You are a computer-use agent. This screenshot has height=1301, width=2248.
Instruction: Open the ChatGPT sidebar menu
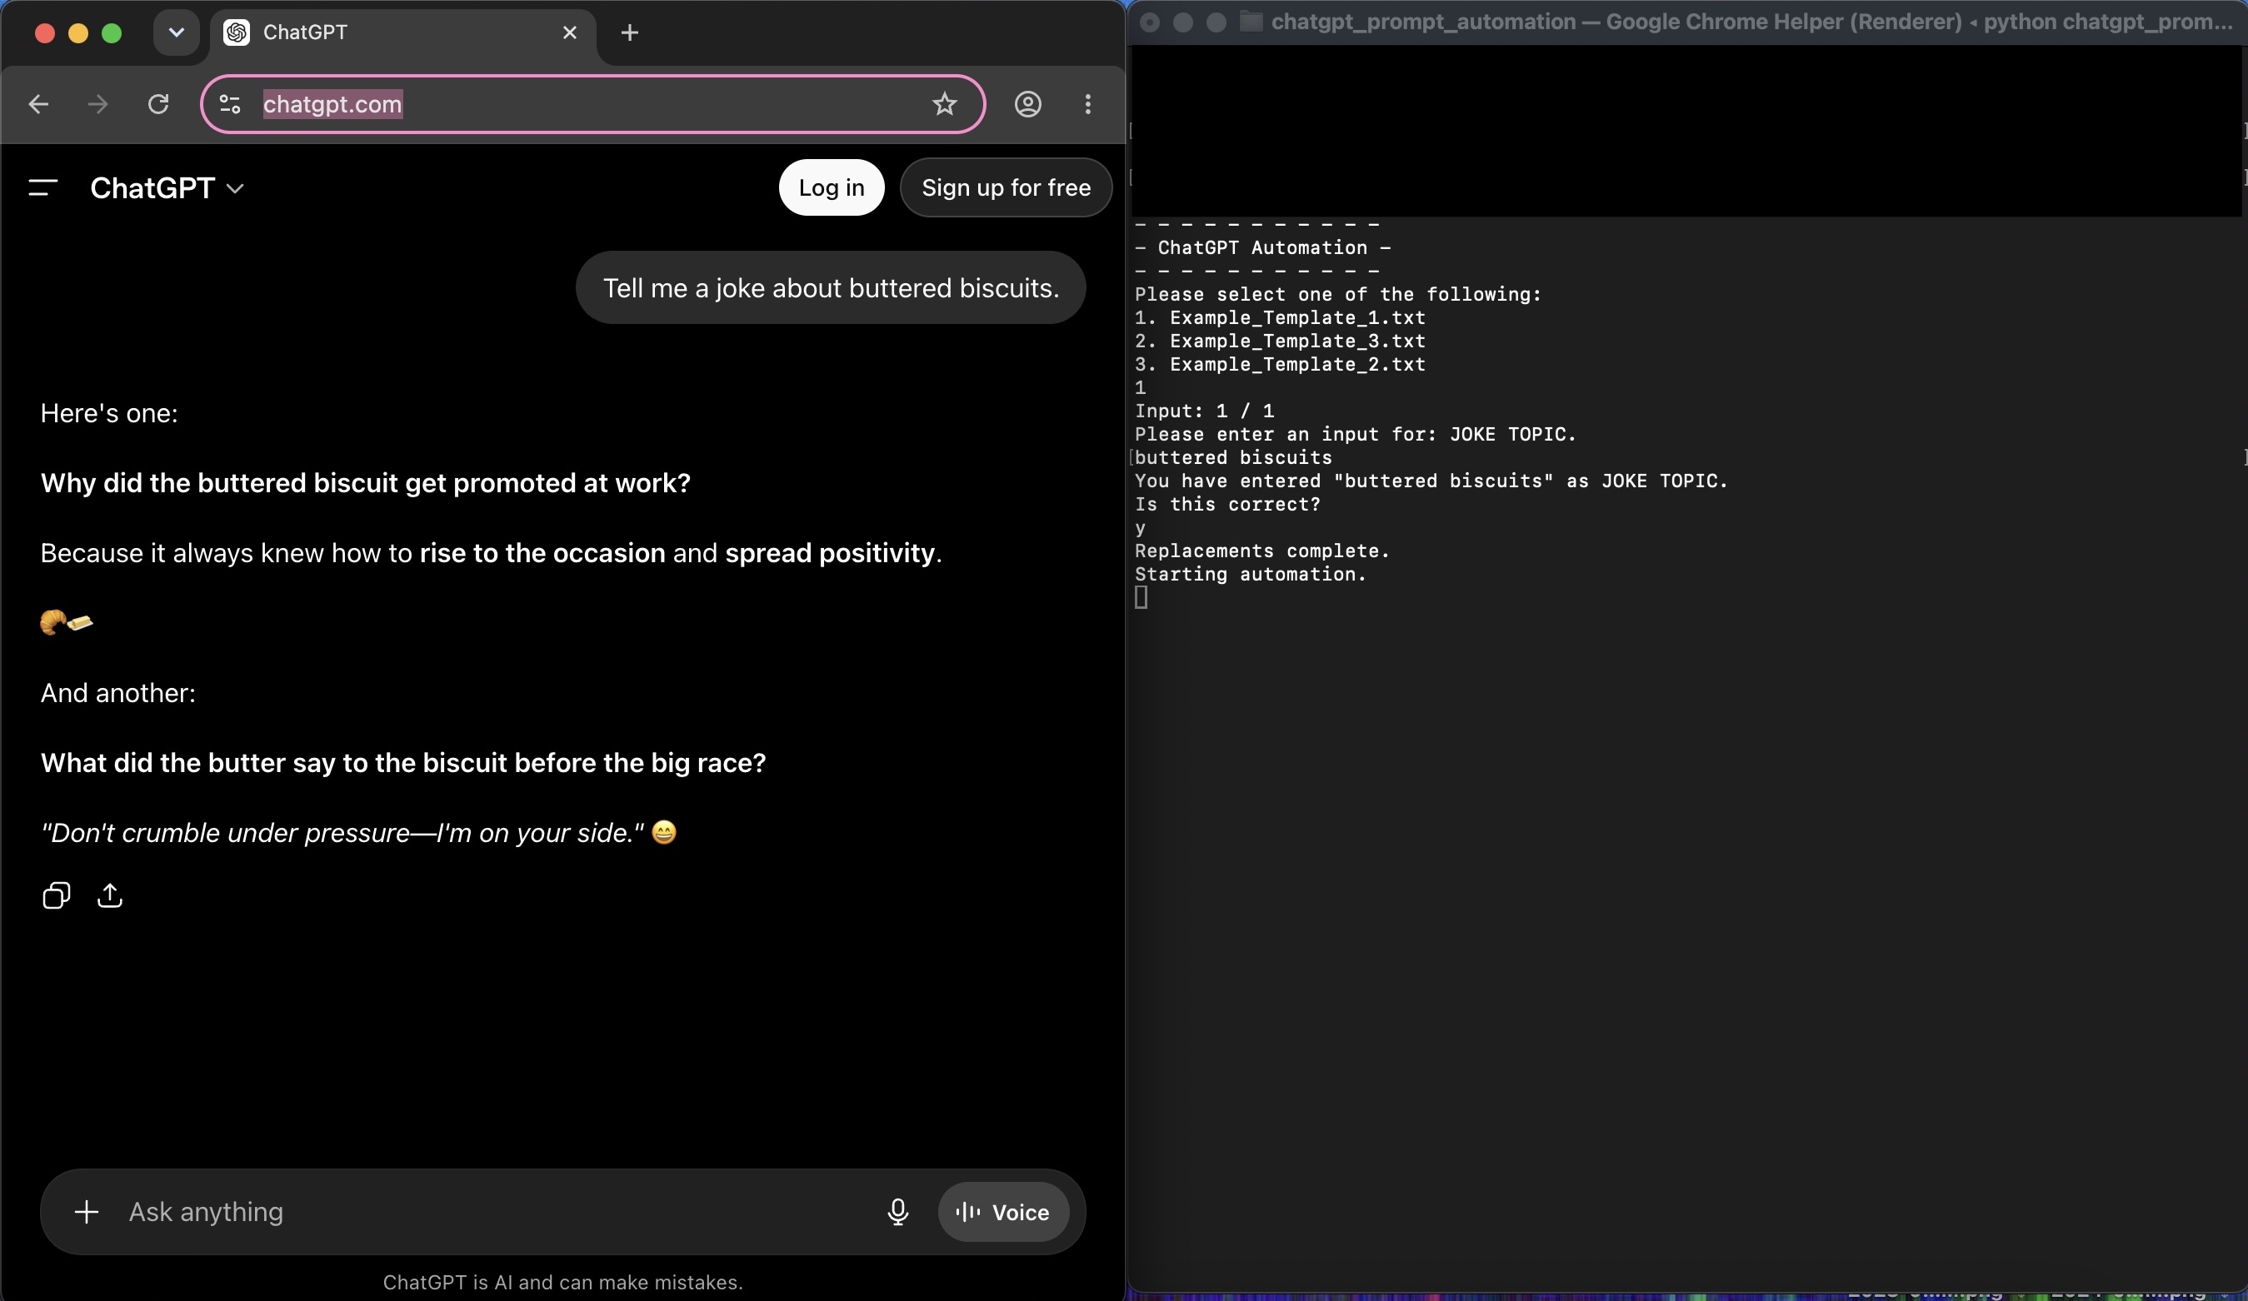pos(42,188)
